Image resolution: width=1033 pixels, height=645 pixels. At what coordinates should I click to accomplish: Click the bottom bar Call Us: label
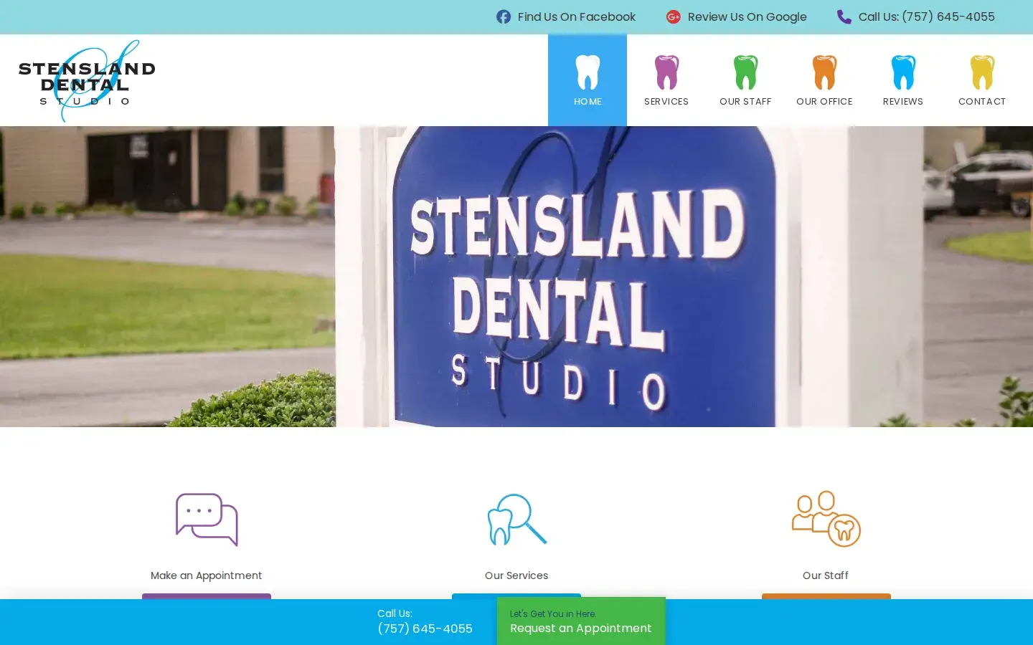[x=395, y=613]
